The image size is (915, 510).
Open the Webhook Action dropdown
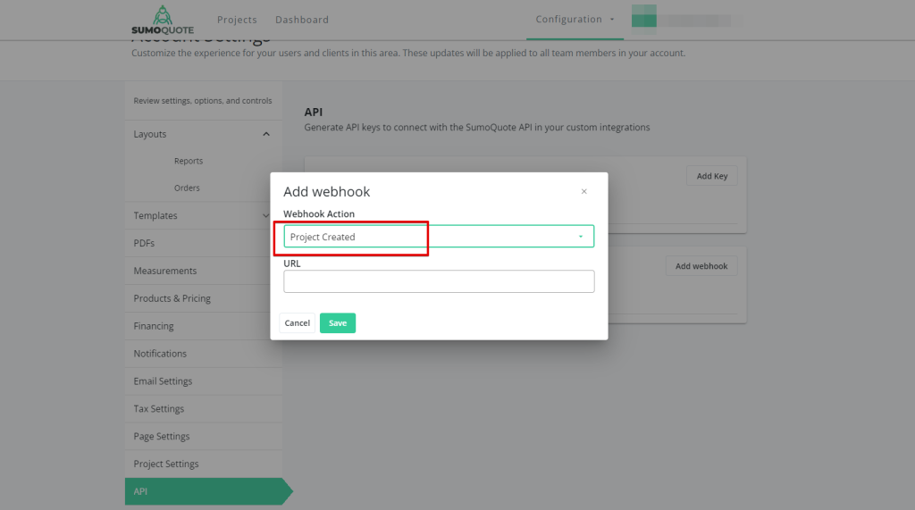438,237
